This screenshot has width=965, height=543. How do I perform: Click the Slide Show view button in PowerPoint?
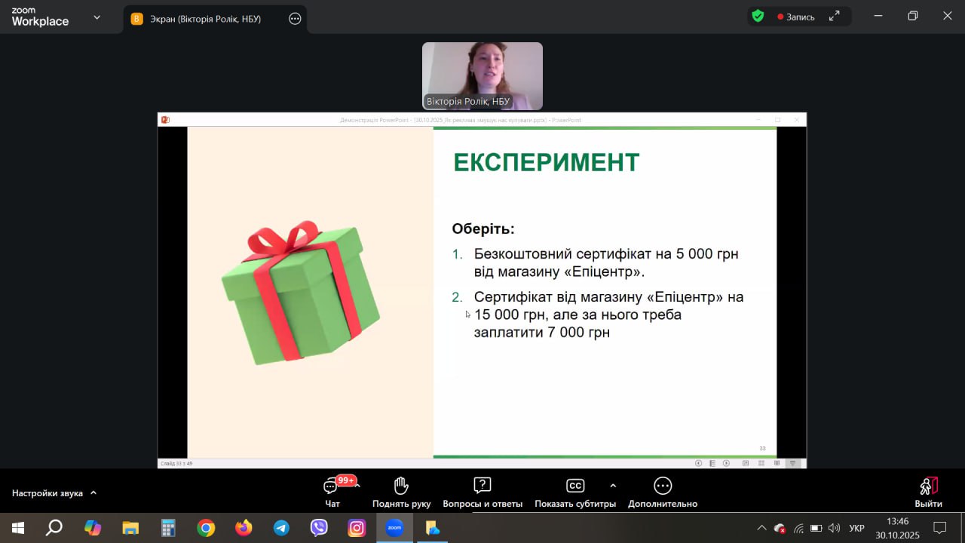coord(792,463)
